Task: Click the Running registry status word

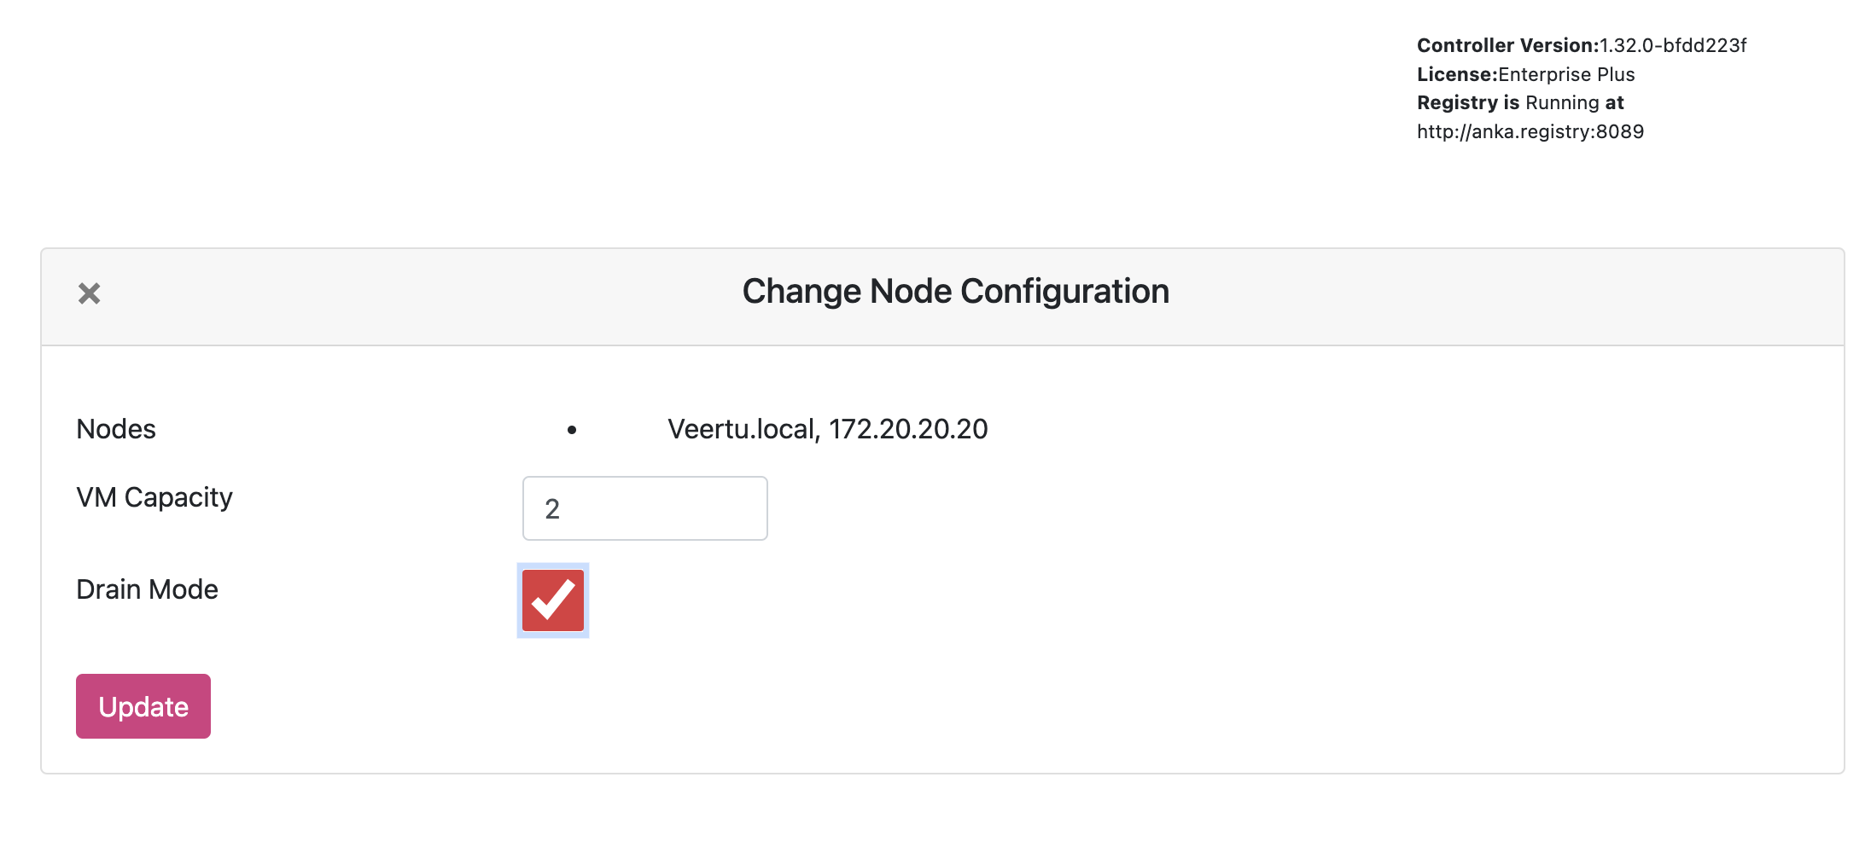Action: click(x=1562, y=102)
